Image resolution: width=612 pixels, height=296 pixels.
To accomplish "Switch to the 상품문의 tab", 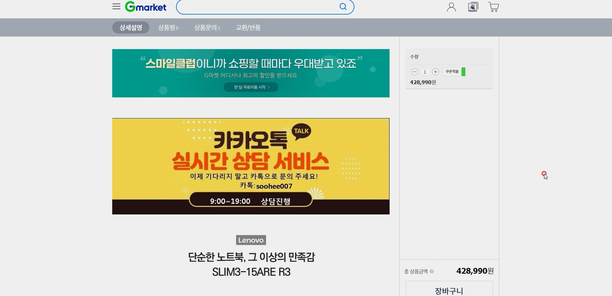I will (x=207, y=28).
